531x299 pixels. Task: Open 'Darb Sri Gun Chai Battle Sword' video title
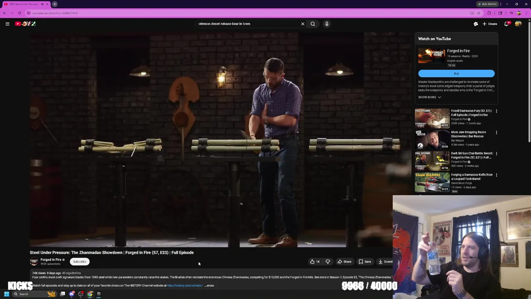point(472,155)
